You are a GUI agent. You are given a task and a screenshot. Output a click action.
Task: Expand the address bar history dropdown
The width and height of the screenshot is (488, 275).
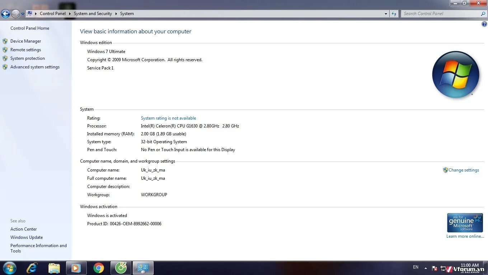coord(386,14)
